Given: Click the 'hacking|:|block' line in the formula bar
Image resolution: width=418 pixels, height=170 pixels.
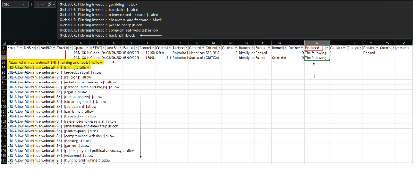Looking at the screenshot, I should (x=97, y=35).
